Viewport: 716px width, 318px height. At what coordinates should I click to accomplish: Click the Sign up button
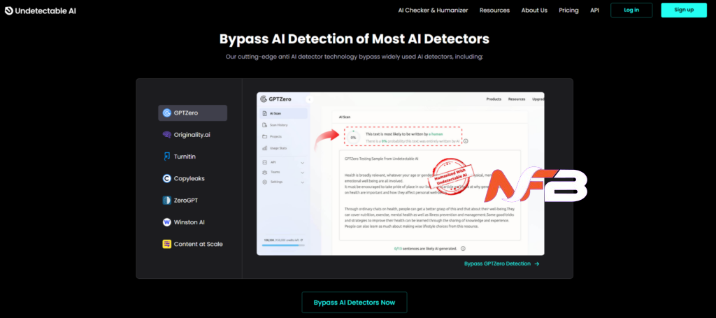point(683,10)
